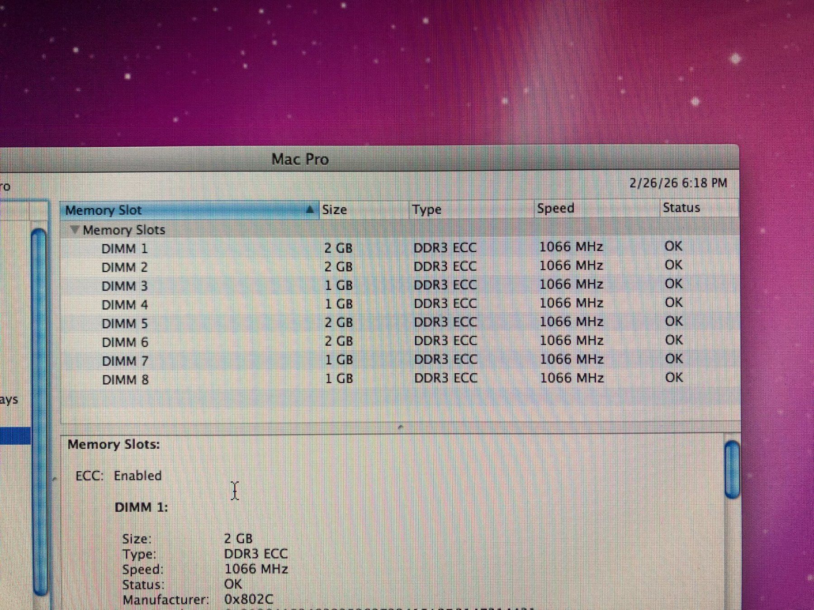This screenshot has height=610, width=814.
Task: Click the OK status of DIMM 8
Action: tap(674, 377)
